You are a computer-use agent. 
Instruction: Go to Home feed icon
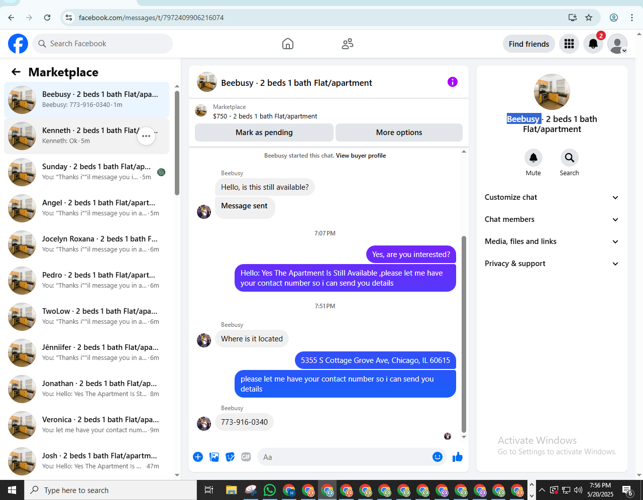[x=288, y=44]
